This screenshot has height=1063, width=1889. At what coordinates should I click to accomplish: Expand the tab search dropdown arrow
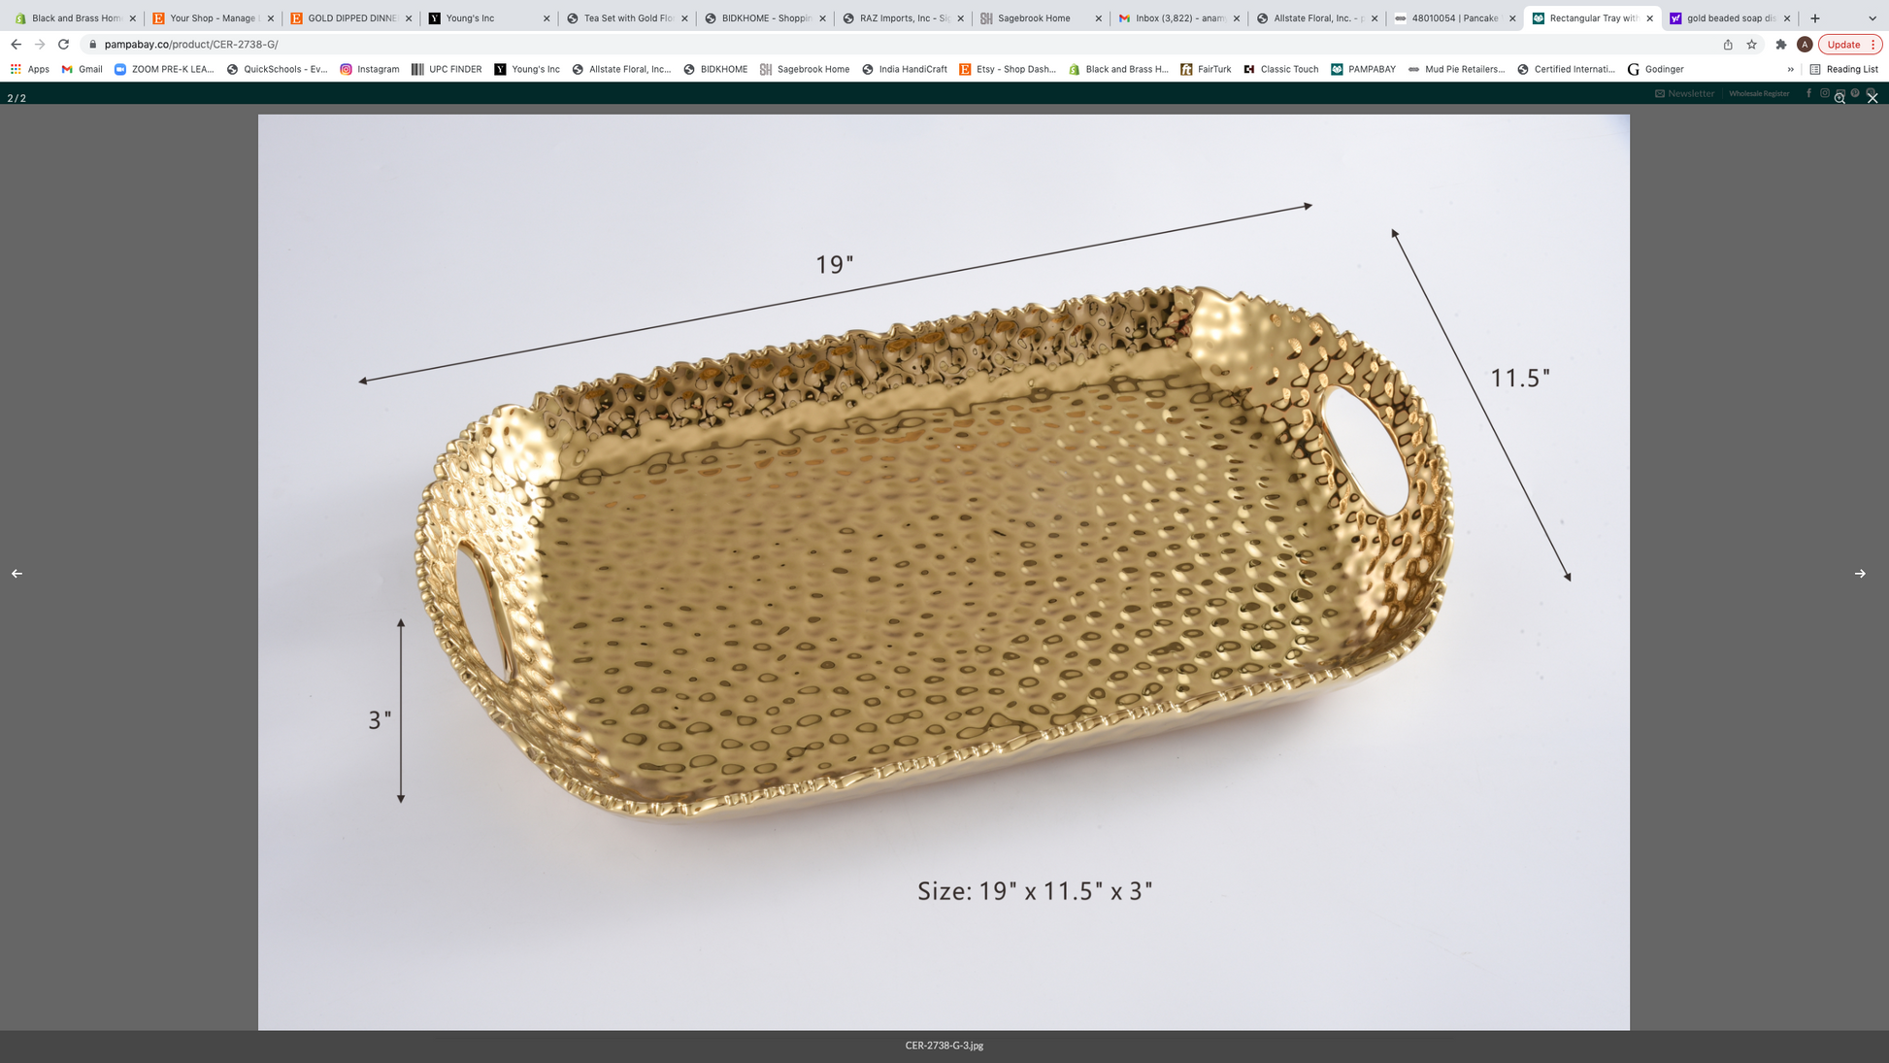(x=1872, y=18)
